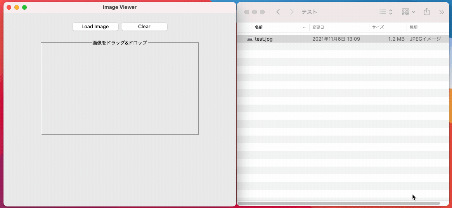Close the Image Viewer window
Viewport: 452px width, 208px height.
(x=9, y=7)
